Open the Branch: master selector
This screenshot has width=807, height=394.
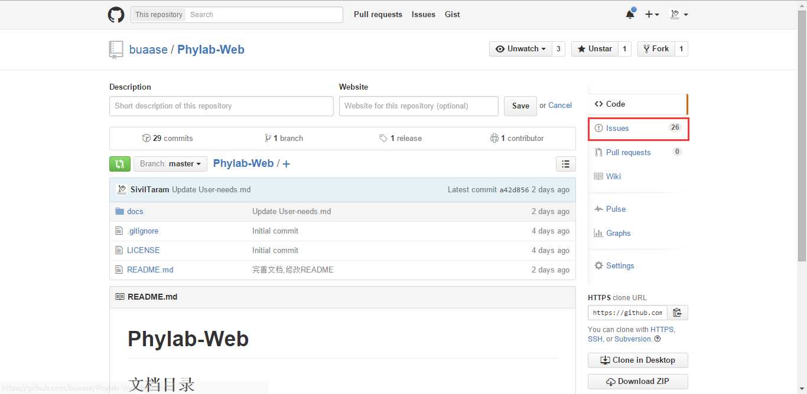170,164
